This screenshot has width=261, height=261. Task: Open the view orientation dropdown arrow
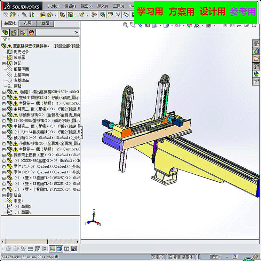pyautogui.click(x=160, y=25)
